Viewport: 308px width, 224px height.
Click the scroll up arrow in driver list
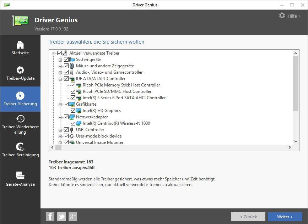coord(296,53)
